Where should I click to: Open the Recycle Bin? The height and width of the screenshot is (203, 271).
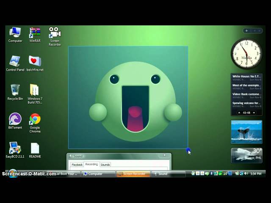[15, 92]
